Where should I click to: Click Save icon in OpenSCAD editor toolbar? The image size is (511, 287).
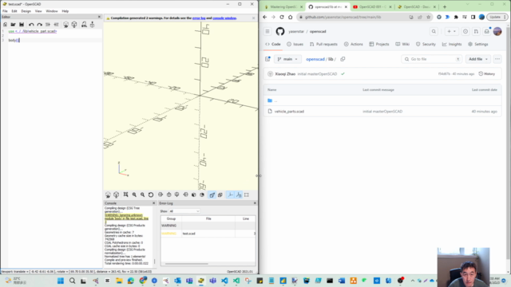(22, 25)
